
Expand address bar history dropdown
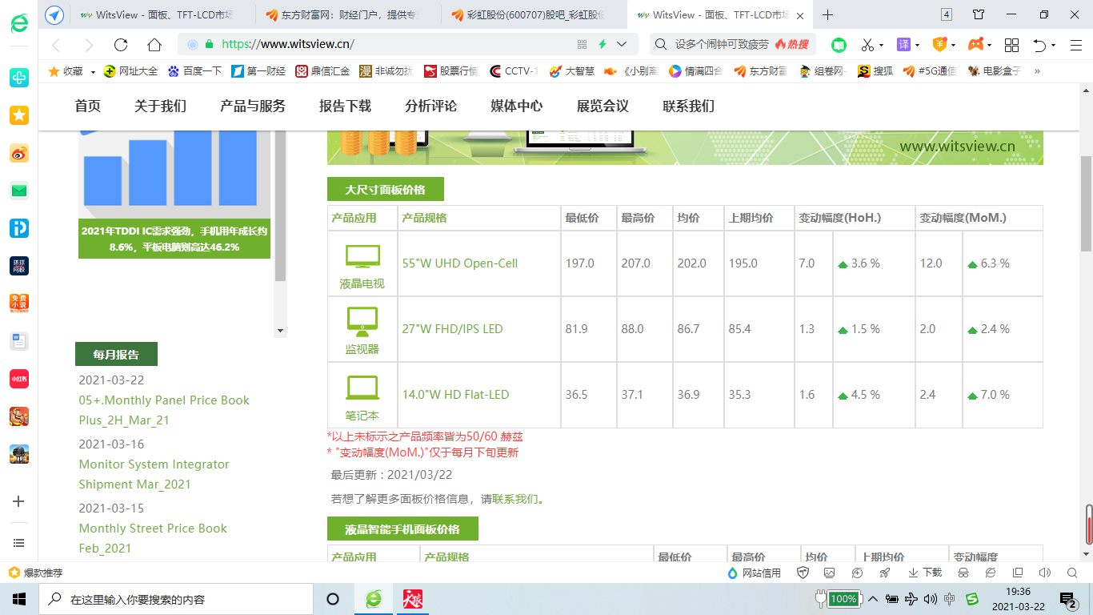point(622,45)
